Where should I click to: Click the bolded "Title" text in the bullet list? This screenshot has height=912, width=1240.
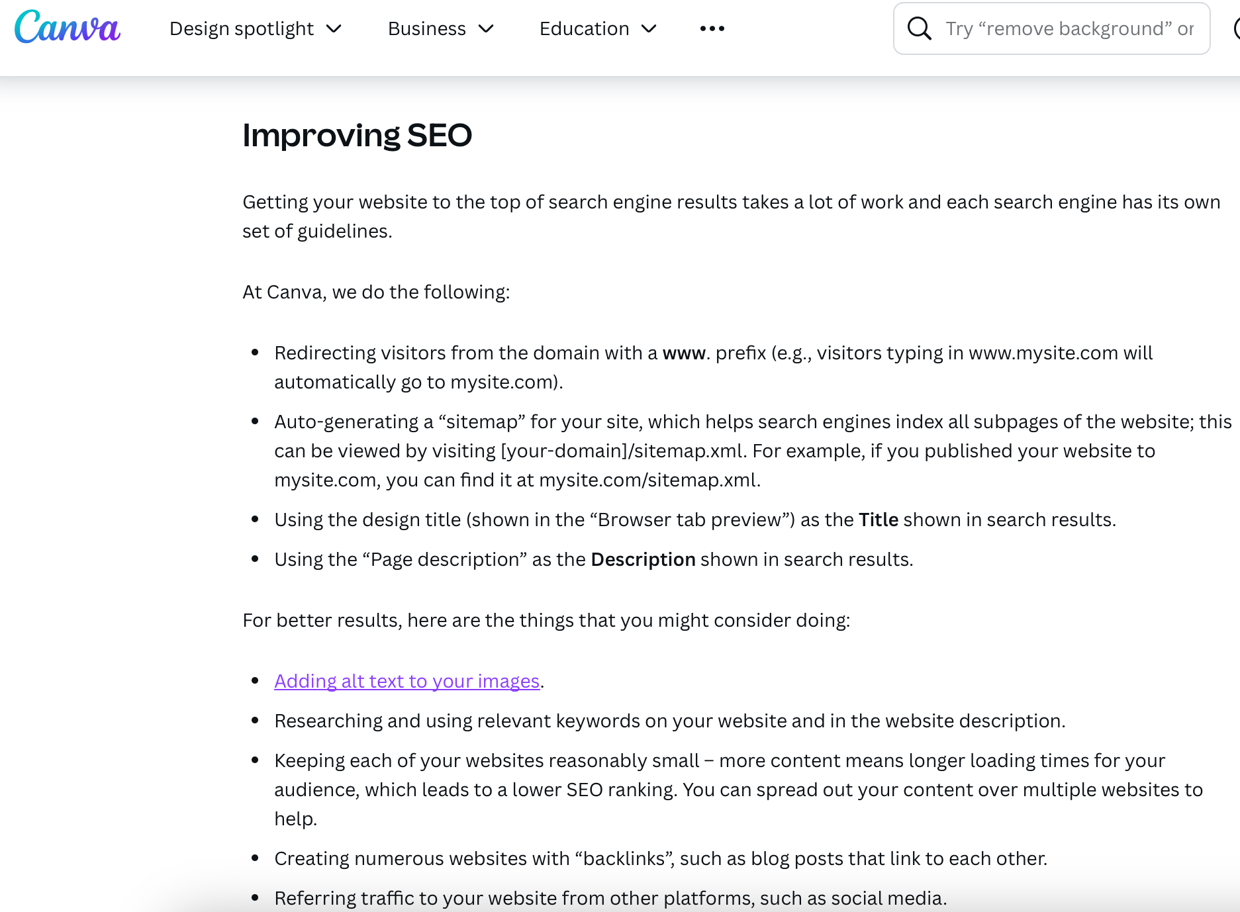pos(879,520)
